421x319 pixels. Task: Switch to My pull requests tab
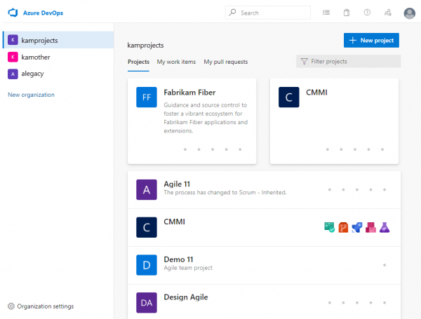pos(226,62)
